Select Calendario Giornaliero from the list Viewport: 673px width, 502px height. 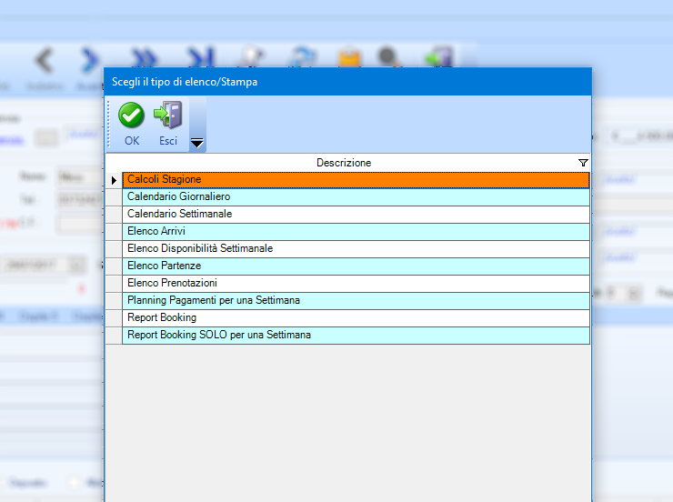click(x=355, y=196)
